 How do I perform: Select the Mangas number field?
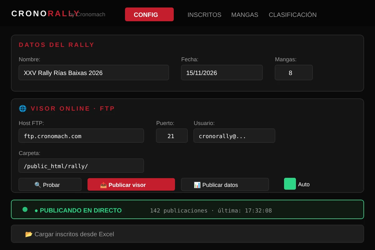pos(294,72)
